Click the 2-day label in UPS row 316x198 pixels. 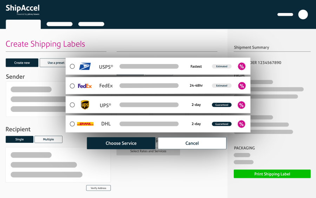[x=196, y=105]
